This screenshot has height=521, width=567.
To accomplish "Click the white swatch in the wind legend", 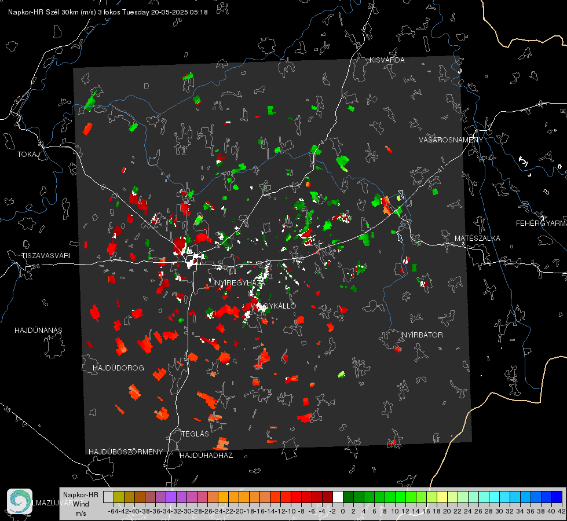I will click(338, 497).
